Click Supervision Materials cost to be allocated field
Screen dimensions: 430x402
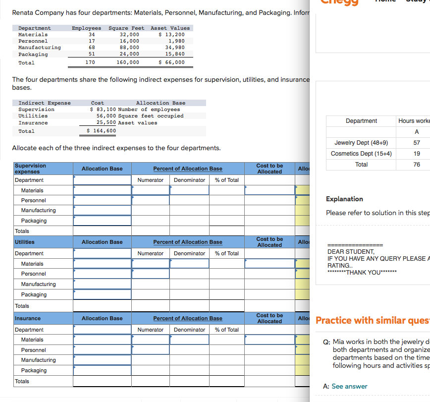coord(269,190)
